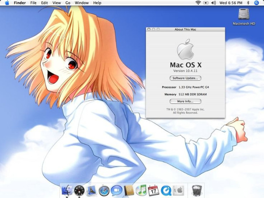Open Finder from the dock
Screen dimensions: 264x198
pyautogui.click(x=67, y=190)
